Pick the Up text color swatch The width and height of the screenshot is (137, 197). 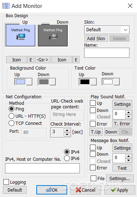coord(88,82)
